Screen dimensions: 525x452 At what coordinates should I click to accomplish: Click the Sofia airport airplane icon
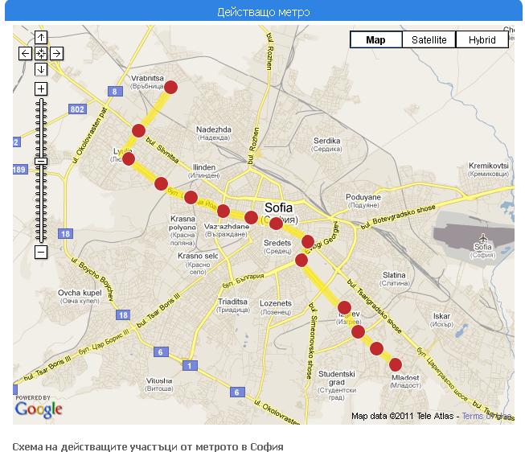(x=483, y=238)
